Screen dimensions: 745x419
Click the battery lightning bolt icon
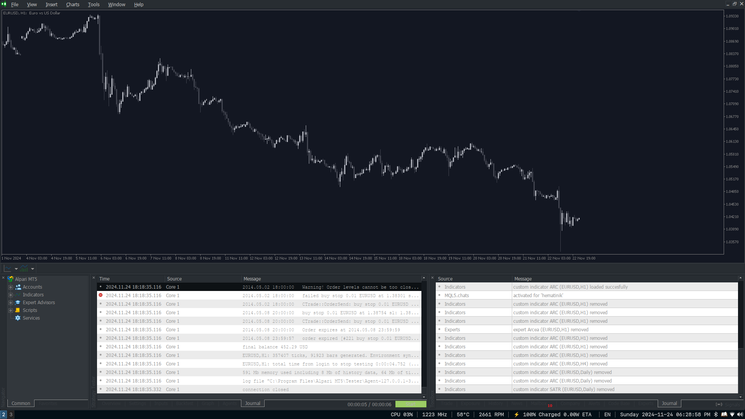tap(516, 414)
